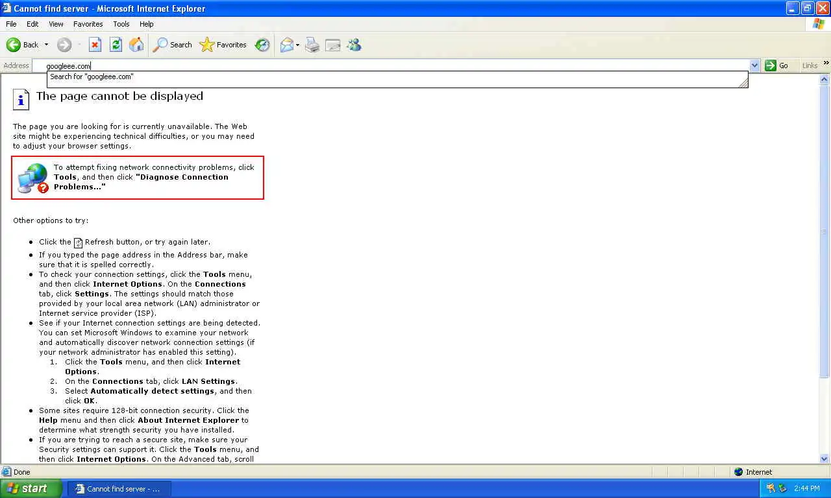
Task: Expand the Mail button dropdown arrow
Action: [x=297, y=45]
